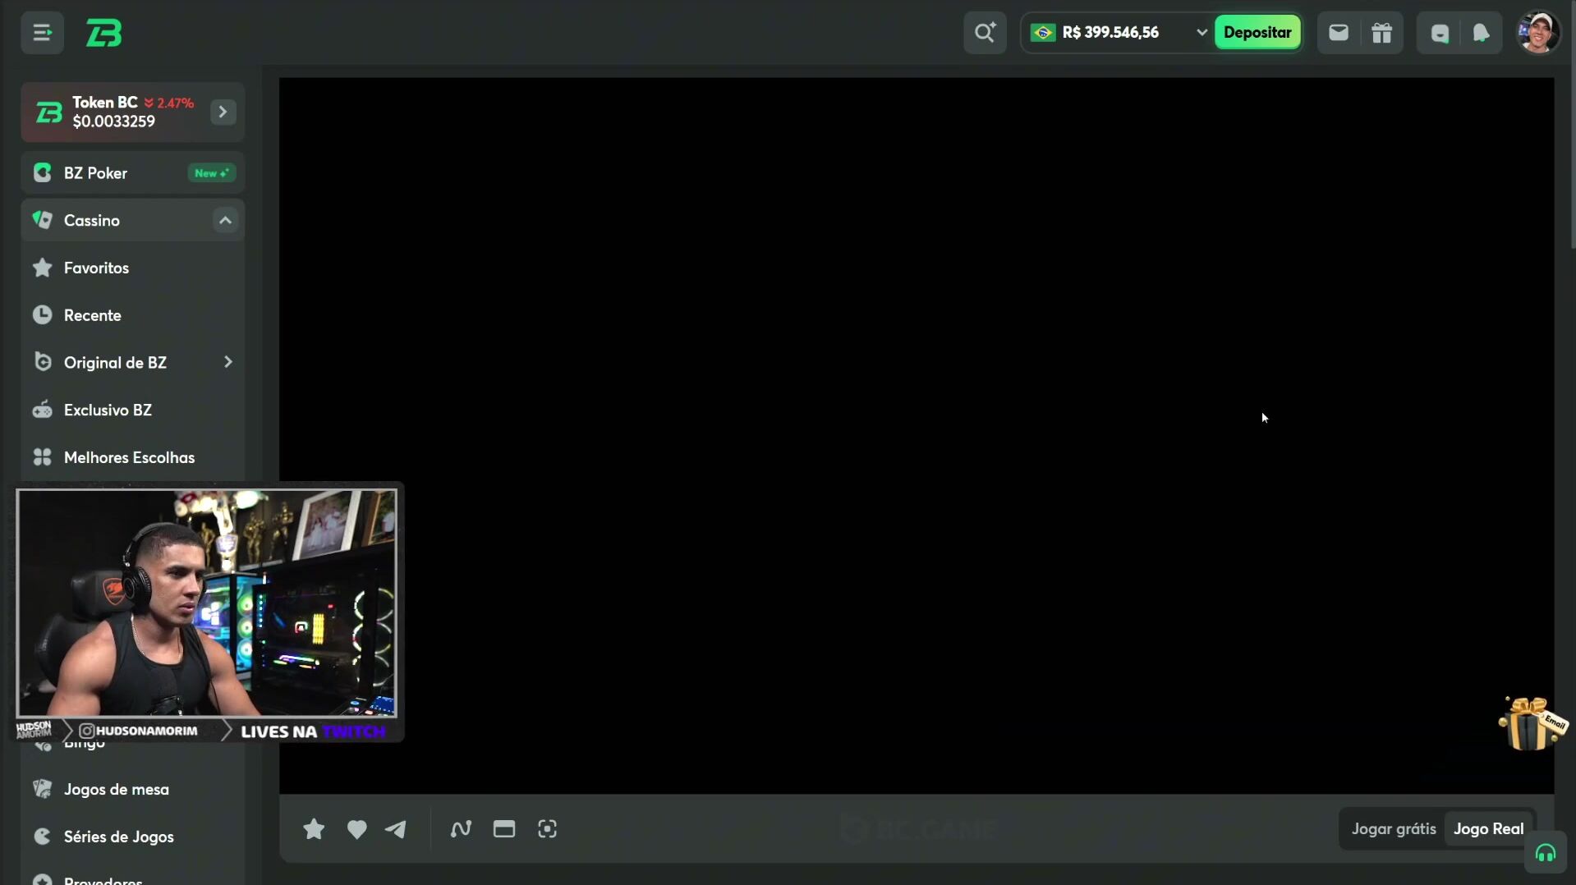Share game via paper plane icon
Image resolution: width=1576 pixels, height=885 pixels.
point(396,830)
